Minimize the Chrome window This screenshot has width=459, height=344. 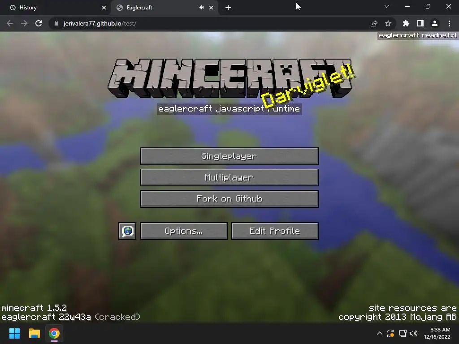407,6
